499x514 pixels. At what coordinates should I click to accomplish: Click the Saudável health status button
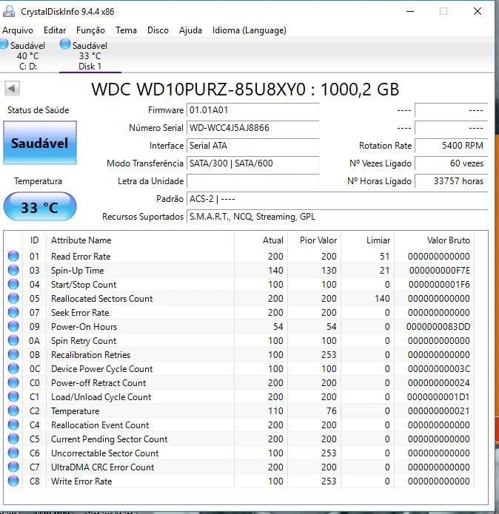(x=40, y=143)
